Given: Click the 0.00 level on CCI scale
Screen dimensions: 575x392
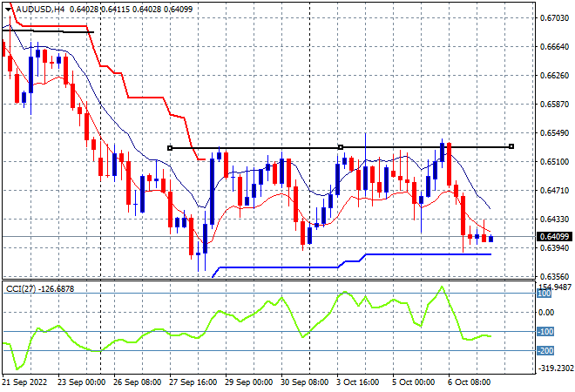Looking at the screenshot, I should [x=546, y=313].
